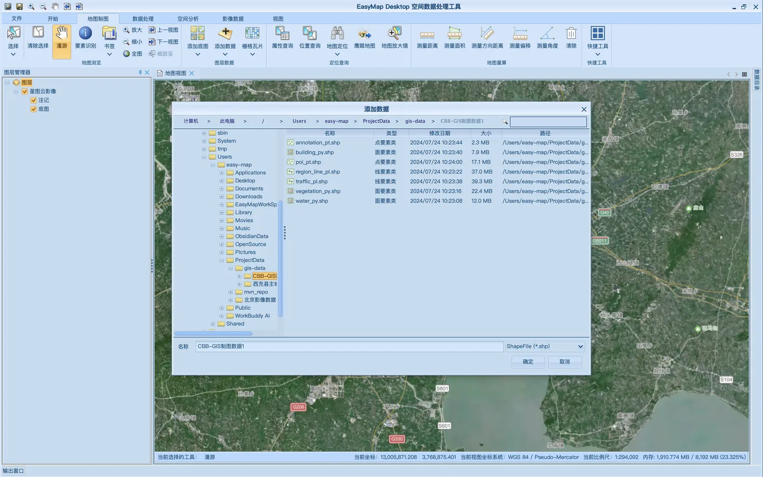Viewport: 763px width, 477px height.
Task: Click gis-data in the path breadcrumb
Action: [415, 121]
